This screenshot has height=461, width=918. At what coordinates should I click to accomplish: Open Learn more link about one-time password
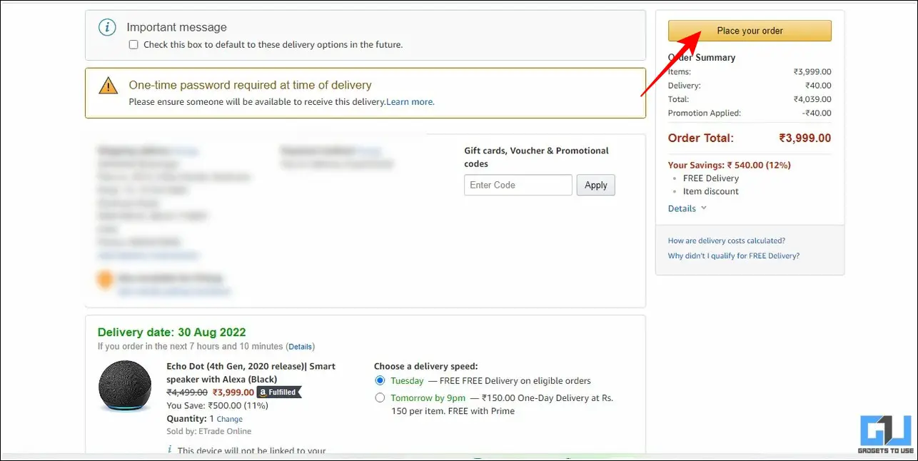[410, 102]
